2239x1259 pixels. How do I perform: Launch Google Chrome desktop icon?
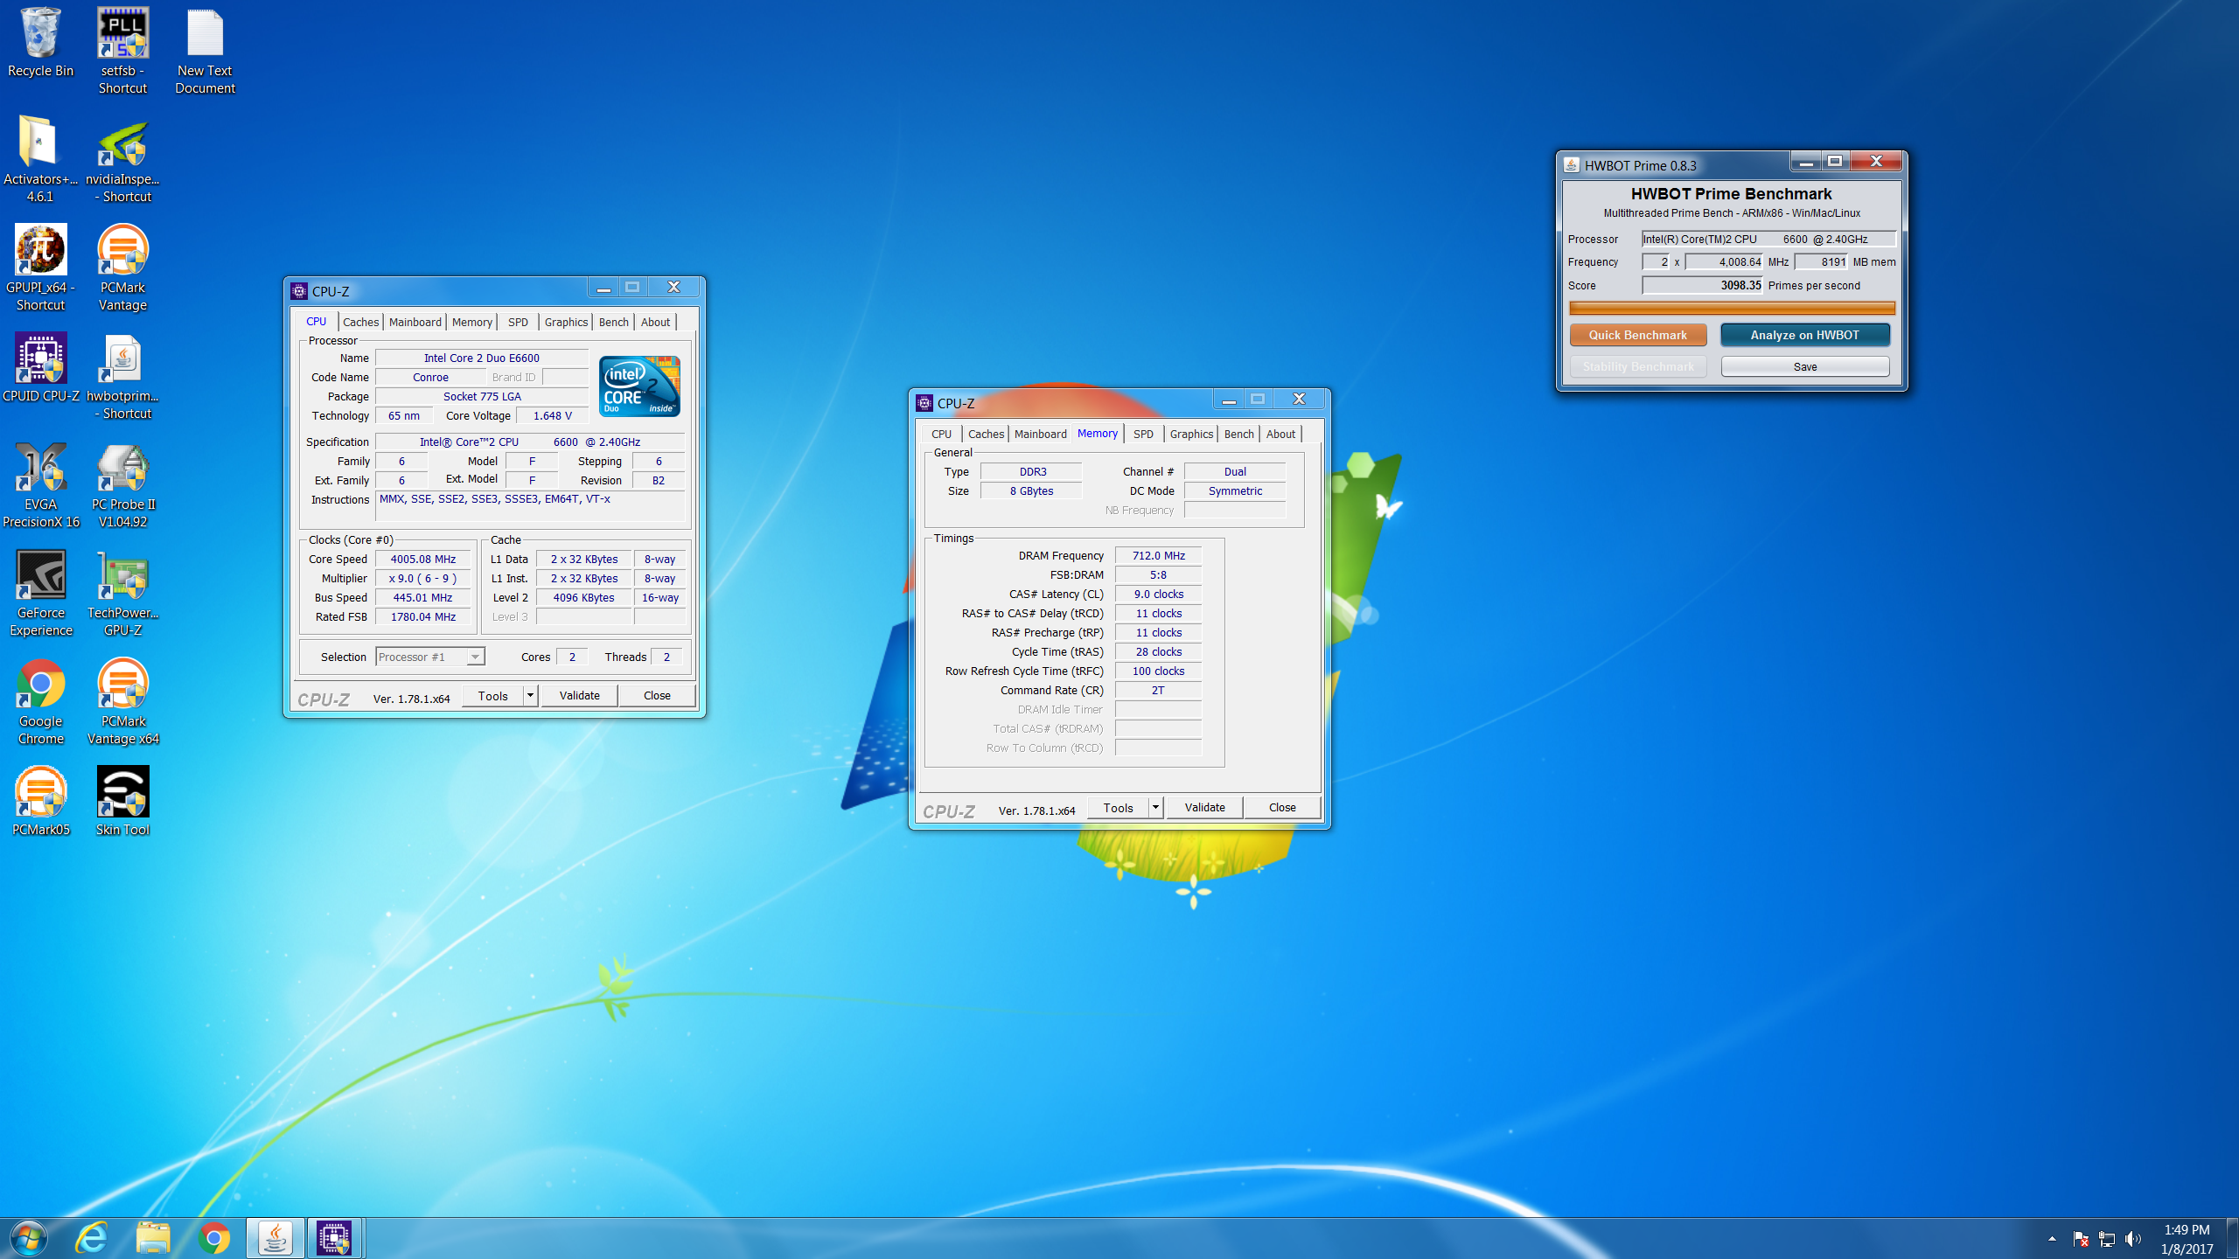pos(40,701)
